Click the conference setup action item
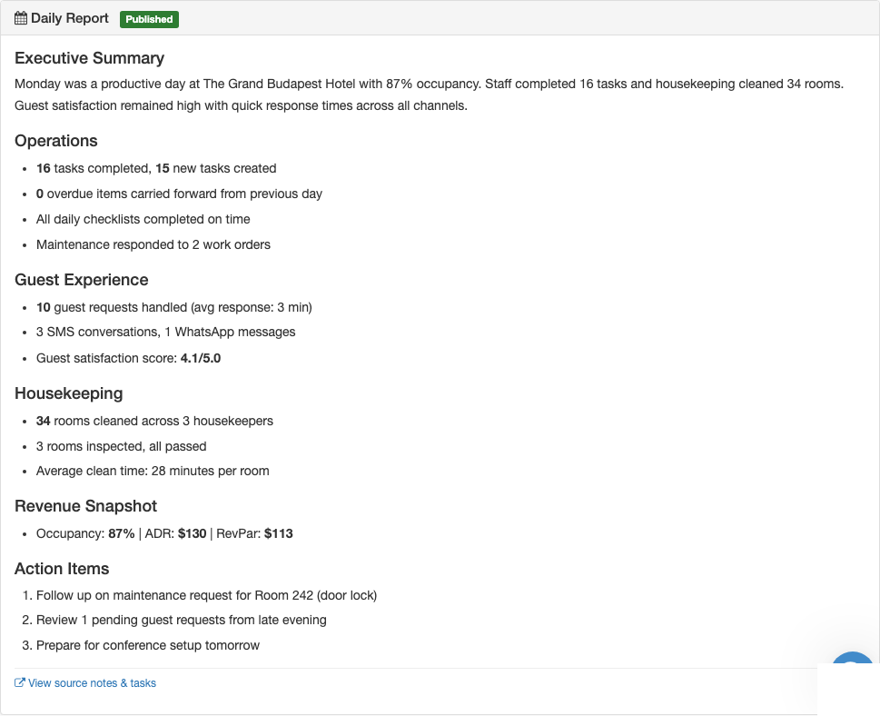 (148, 645)
